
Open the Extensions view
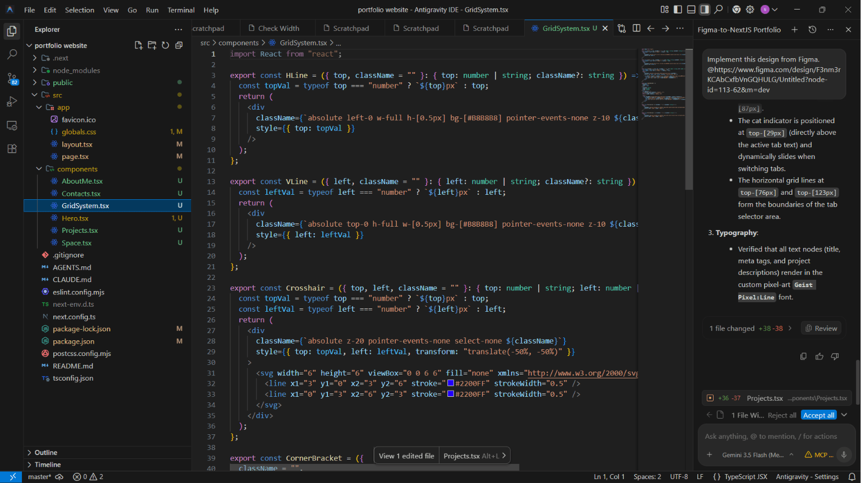(12, 149)
